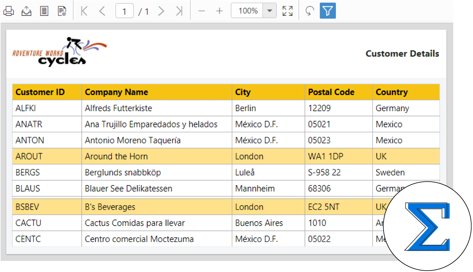The height and width of the screenshot is (272, 473).
Task: Zoom out with the minus button
Action: [x=201, y=11]
